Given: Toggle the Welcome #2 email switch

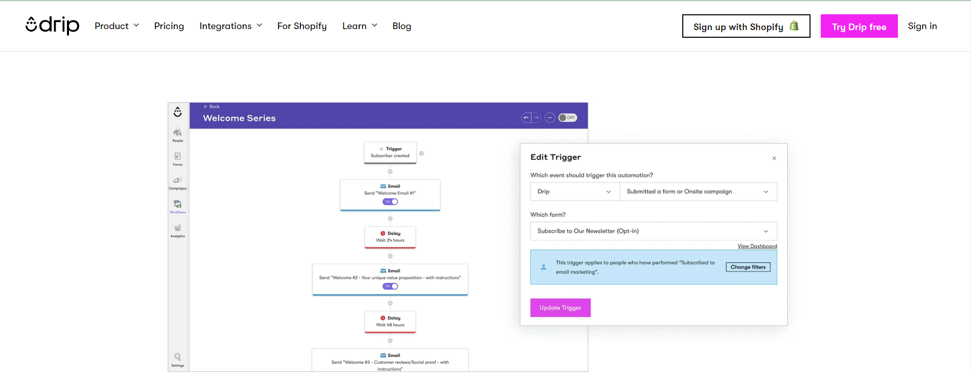Looking at the screenshot, I should pyautogui.click(x=390, y=286).
